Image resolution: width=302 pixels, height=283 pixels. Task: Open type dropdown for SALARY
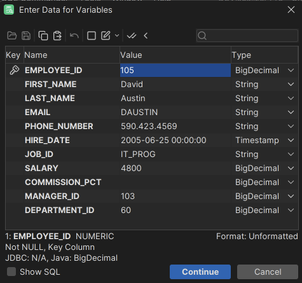[x=291, y=168]
